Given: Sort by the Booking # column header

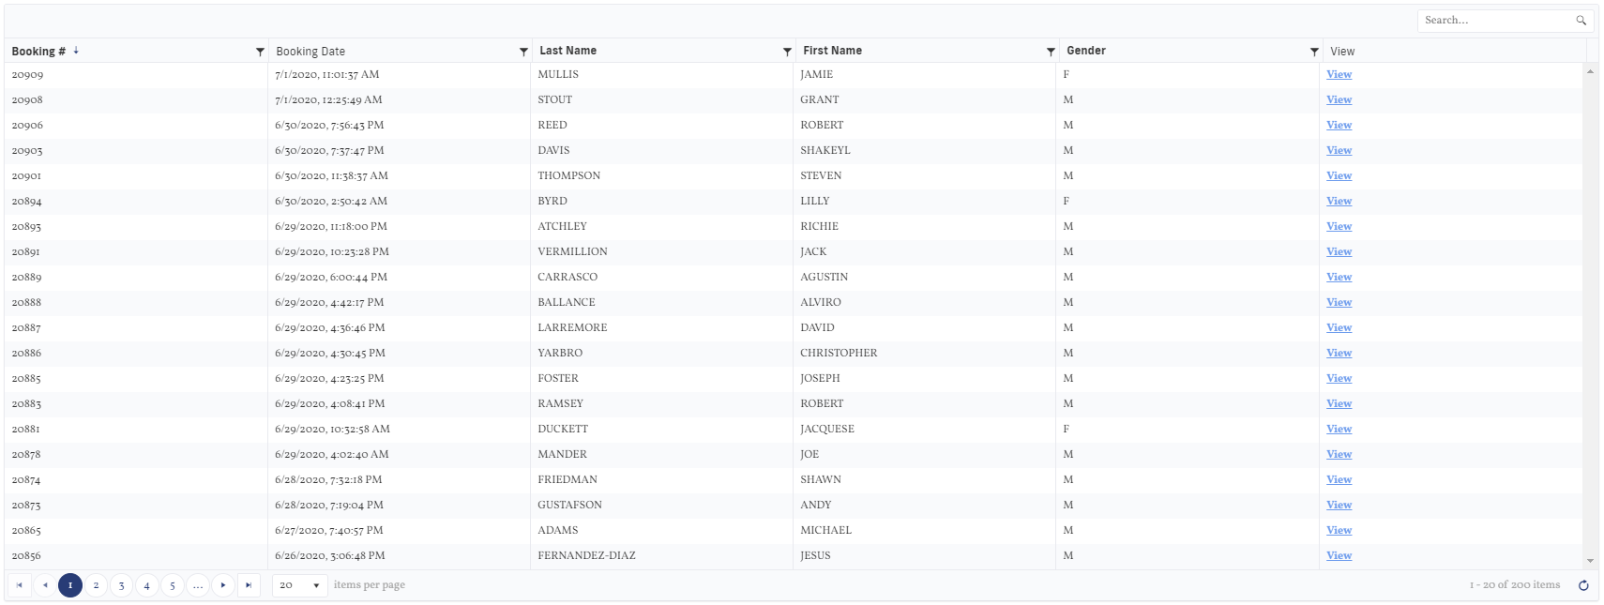Looking at the screenshot, I should (x=38, y=52).
